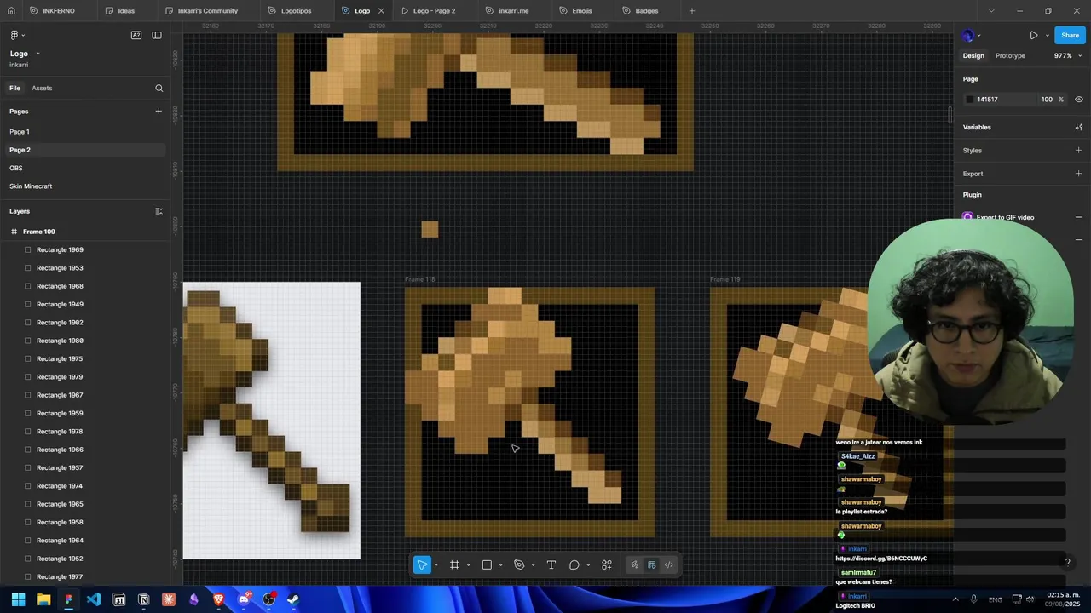Screen dimensions: 1091x613
Task: Search layers with the magnifier icon
Action: [159, 89]
